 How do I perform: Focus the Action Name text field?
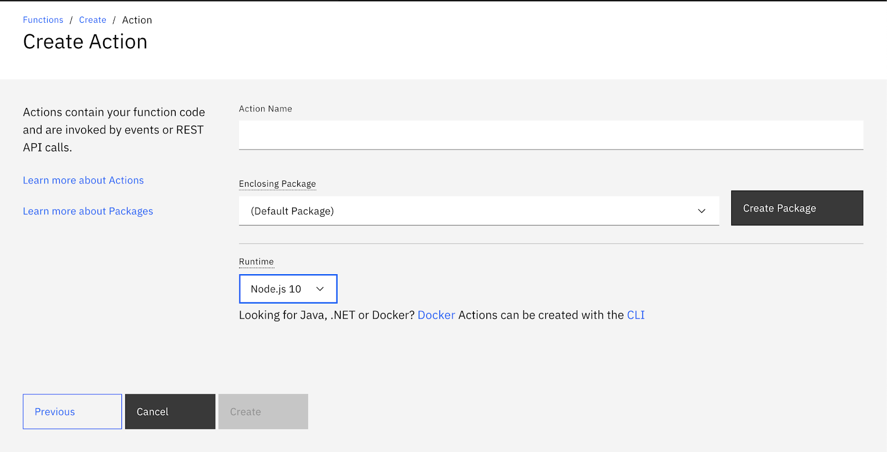point(550,135)
